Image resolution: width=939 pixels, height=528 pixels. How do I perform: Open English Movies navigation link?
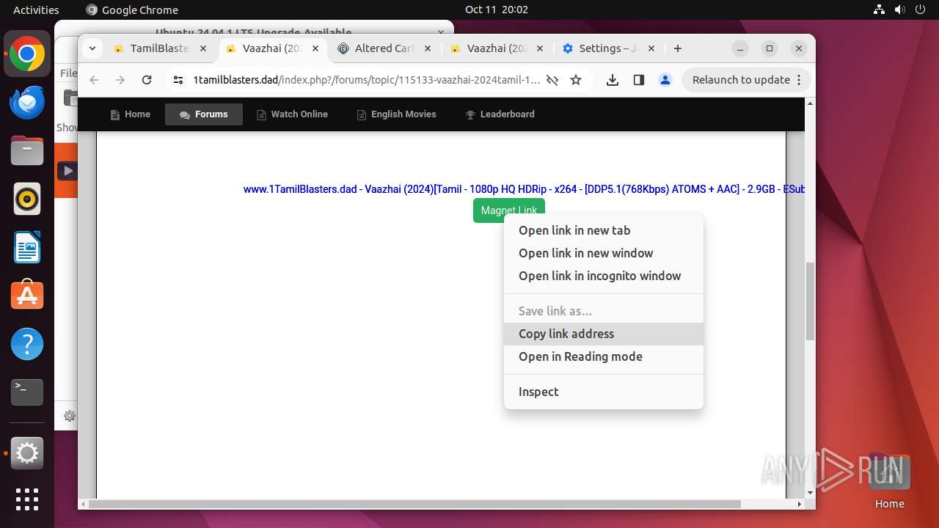[396, 114]
